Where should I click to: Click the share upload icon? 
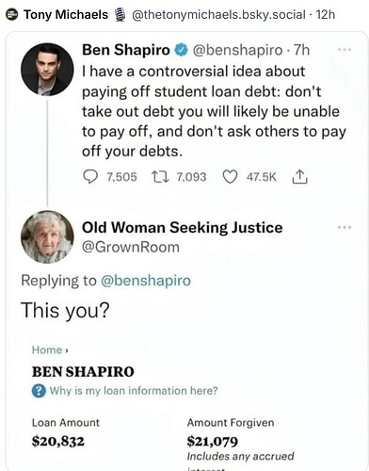tap(300, 176)
